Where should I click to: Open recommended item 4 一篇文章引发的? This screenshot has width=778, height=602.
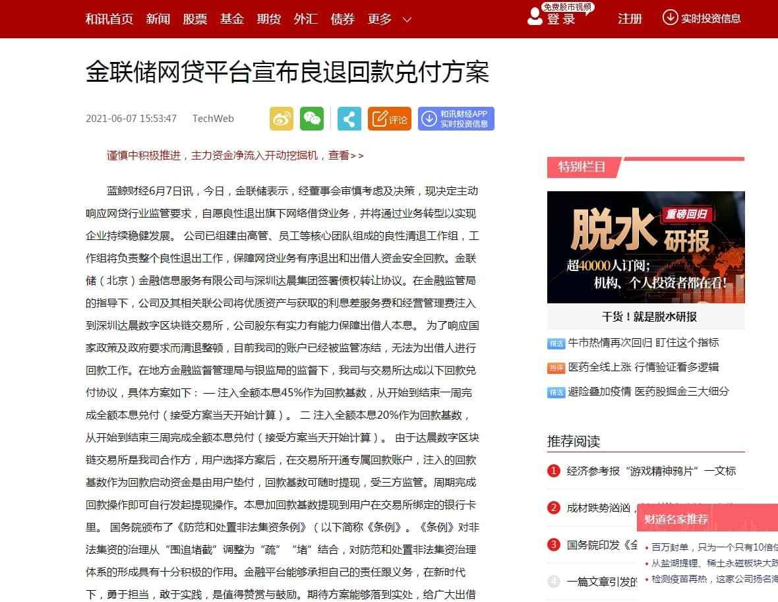(x=602, y=582)
